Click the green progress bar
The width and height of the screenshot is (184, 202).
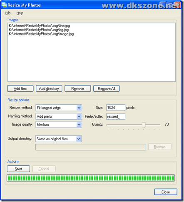pos(91,178)
